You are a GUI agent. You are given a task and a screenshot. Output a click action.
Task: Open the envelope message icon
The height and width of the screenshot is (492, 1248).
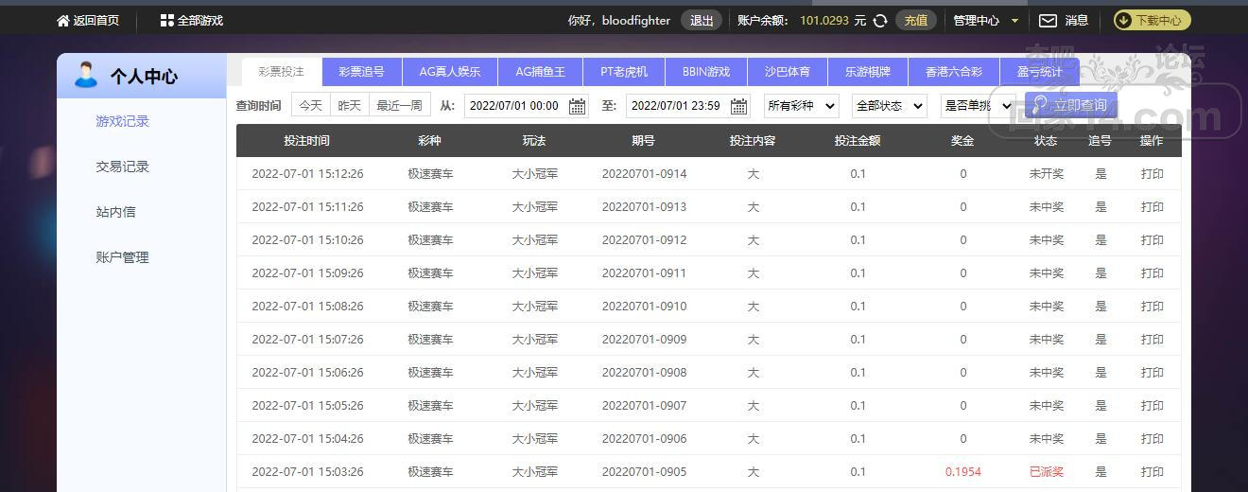(1048, 20)
